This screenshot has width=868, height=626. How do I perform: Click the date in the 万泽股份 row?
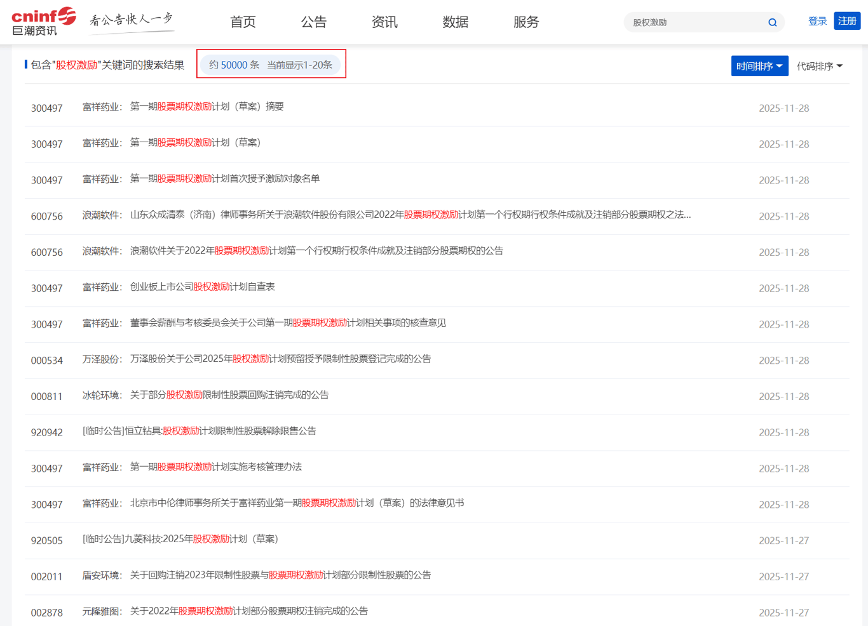(784, 361)
